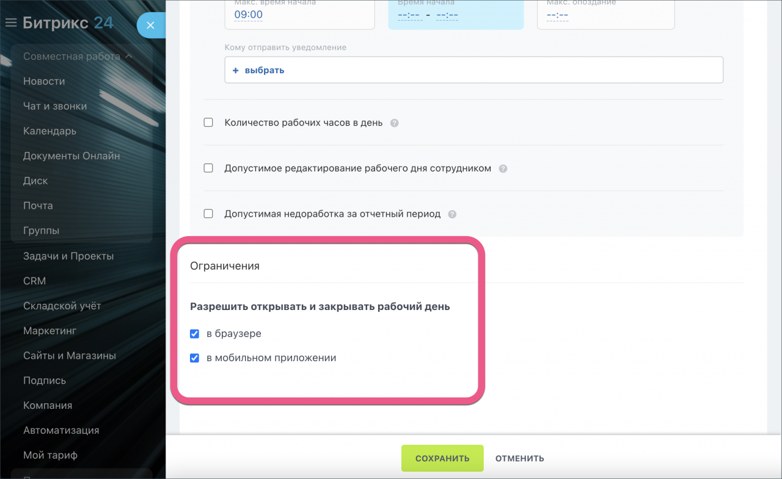
Task: Open CRM in the left menu
Action: point(34,281)
